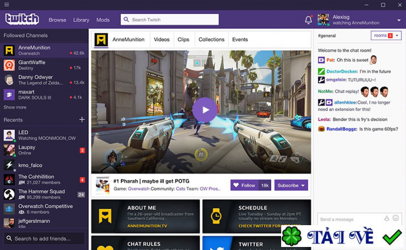The width and height of the screenshot is (406, 250).
Task: Switch to the Events tab
Action: [240, 40]
